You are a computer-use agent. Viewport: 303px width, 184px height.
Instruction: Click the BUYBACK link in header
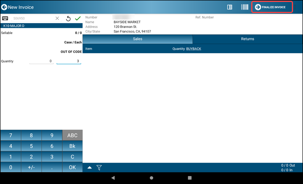(194, 49)
